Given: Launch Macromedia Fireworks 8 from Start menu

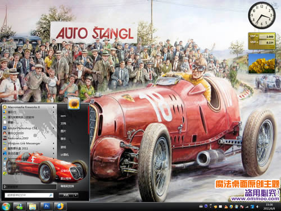Looking at the screenshot, I should pyautogui.click(x=24, y=107).
